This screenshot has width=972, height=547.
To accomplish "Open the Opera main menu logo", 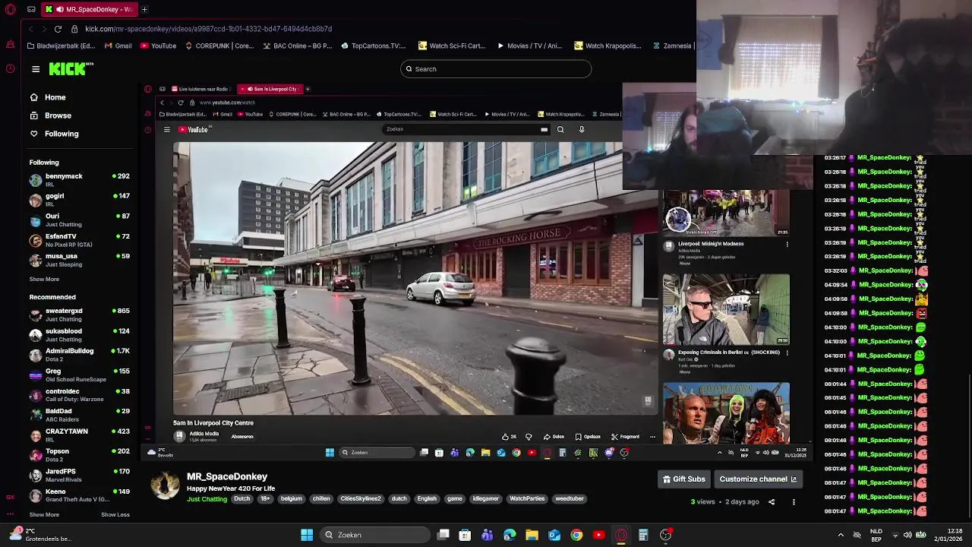I will (x=10, y=9).
